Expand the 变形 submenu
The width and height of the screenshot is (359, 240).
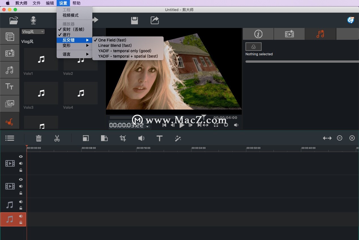[x=67, y=45]
